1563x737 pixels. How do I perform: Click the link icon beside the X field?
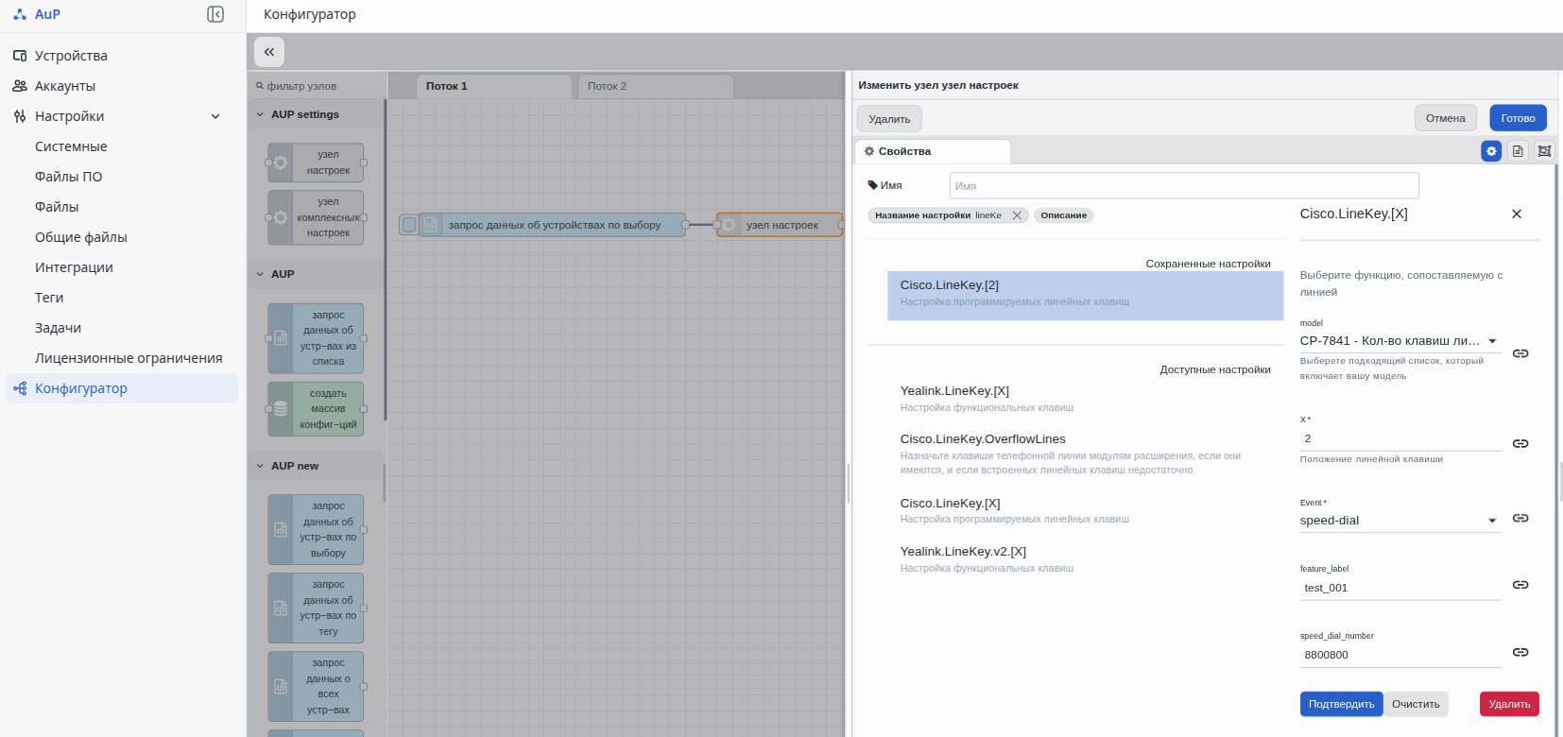1520,443
